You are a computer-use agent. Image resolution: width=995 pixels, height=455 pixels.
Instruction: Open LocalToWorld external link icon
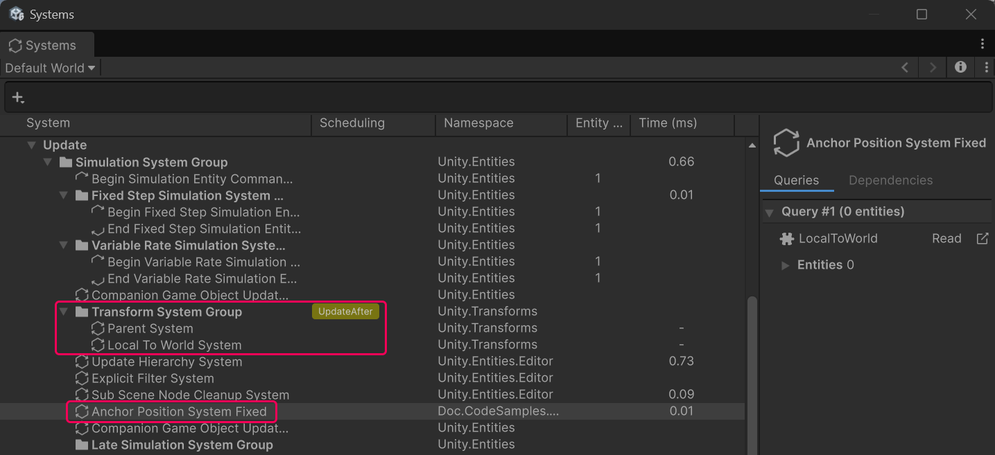(x=982, y=238)
